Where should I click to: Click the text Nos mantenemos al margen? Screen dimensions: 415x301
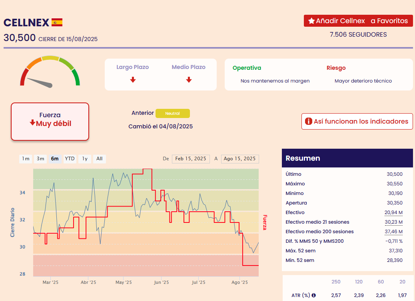click(275, 81)
